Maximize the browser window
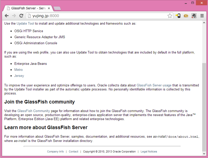The width and height of the screenshot is (208, 158). tap(193, 3)
